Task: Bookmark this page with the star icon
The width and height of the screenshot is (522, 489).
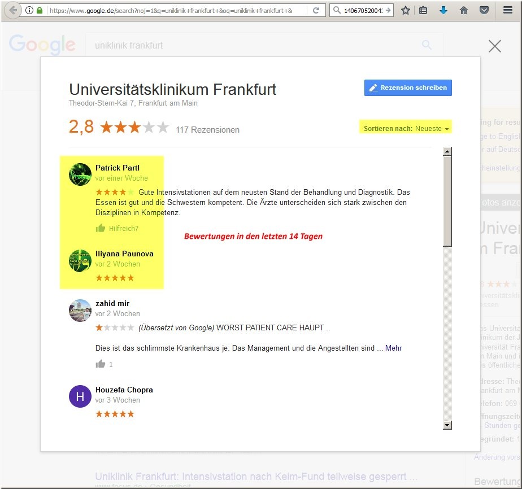Action: point(405,10)
